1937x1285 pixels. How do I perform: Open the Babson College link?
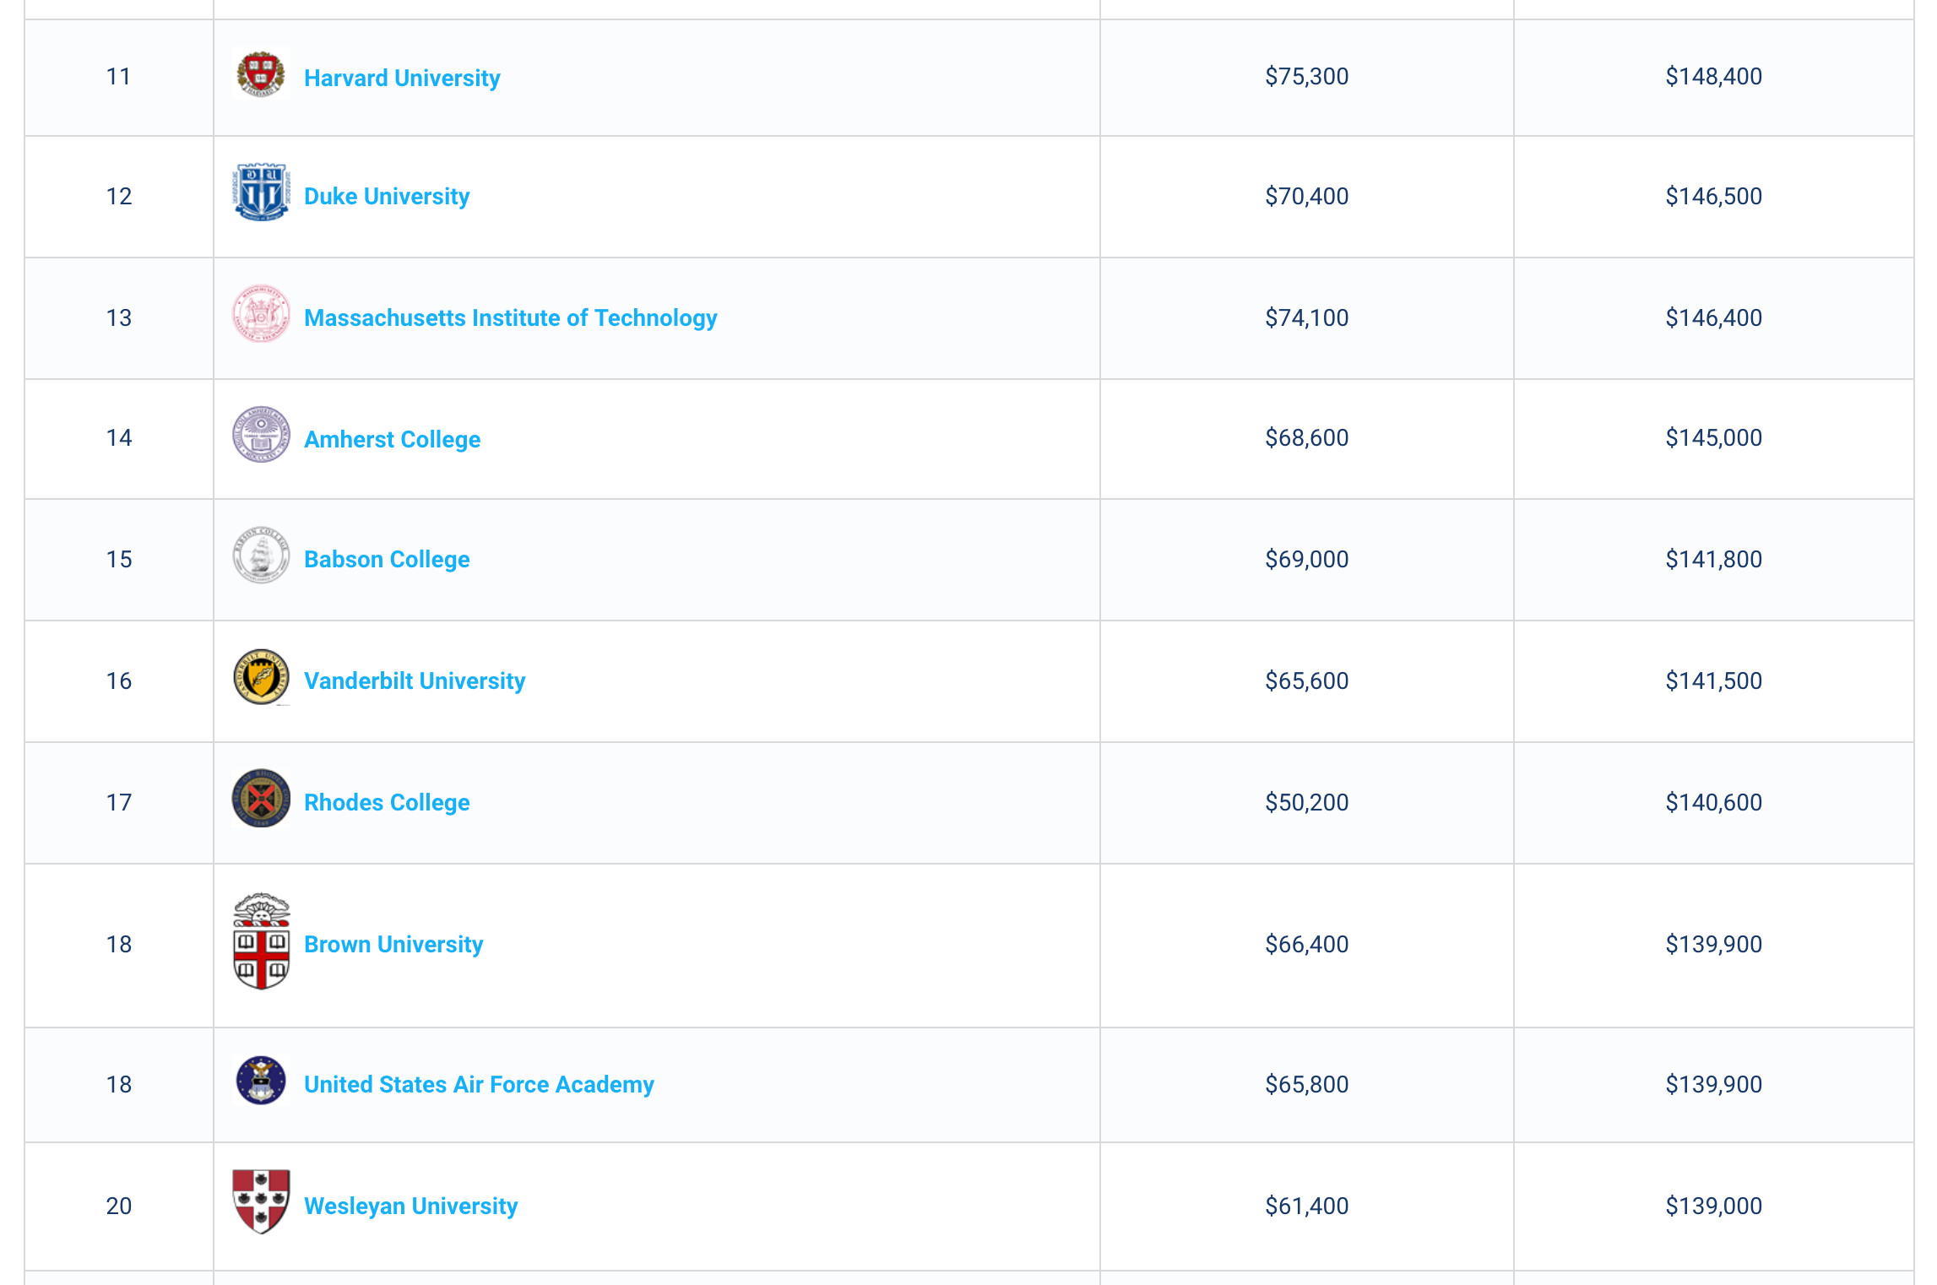pos(387,559)
